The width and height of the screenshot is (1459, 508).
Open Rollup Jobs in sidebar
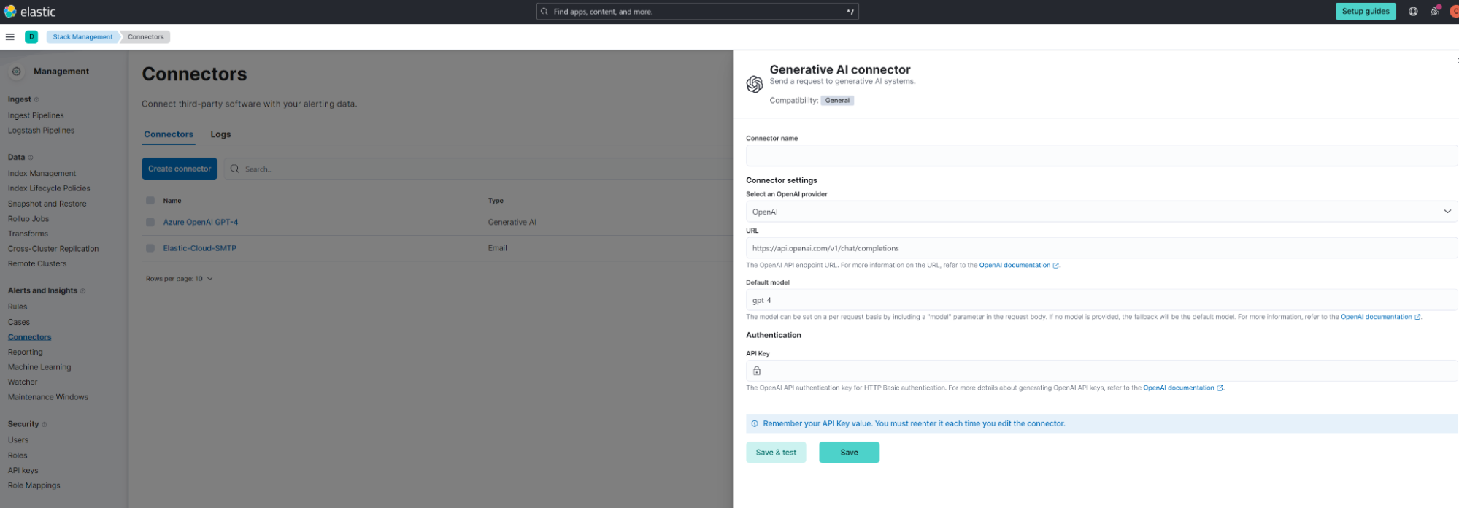click(28, 219)
